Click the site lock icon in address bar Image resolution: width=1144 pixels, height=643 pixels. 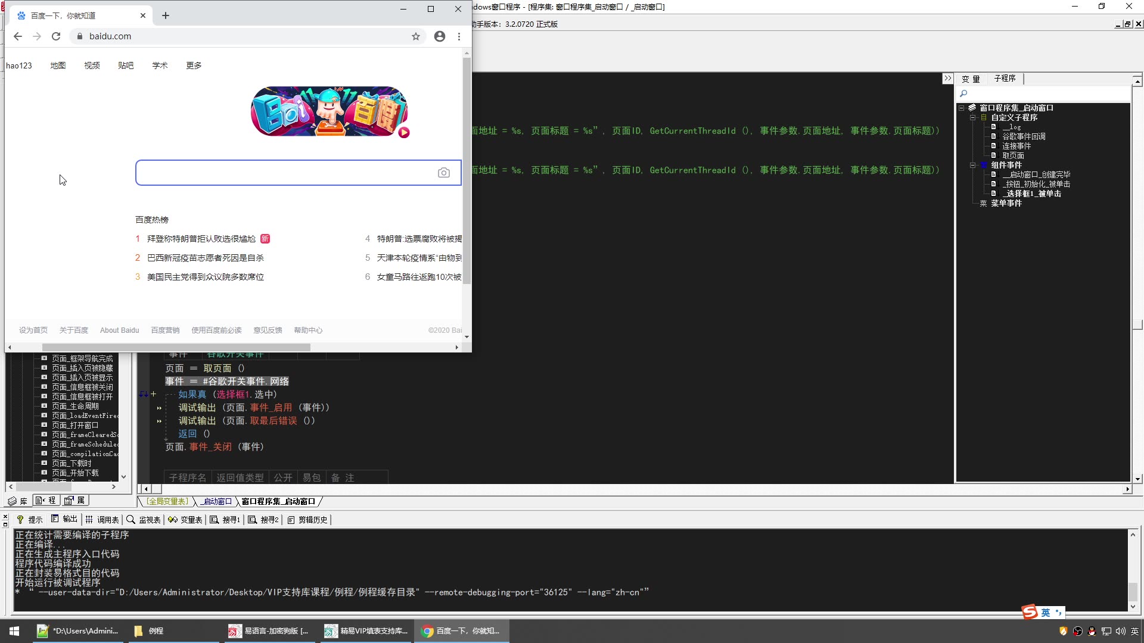(x=80, y=36)
